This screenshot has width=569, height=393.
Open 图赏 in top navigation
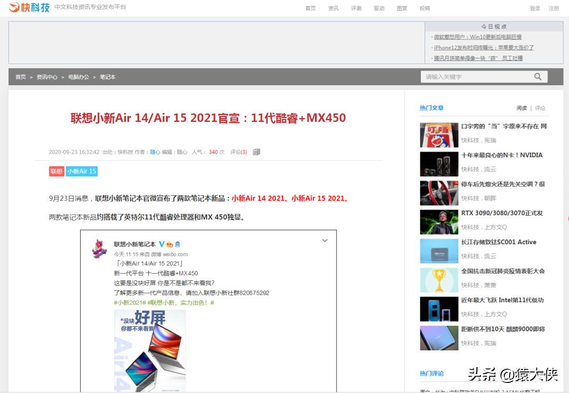(x=401, y=8)
